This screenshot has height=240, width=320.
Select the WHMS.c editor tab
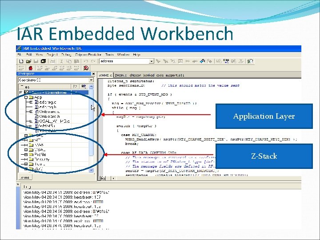pos(105,75)
